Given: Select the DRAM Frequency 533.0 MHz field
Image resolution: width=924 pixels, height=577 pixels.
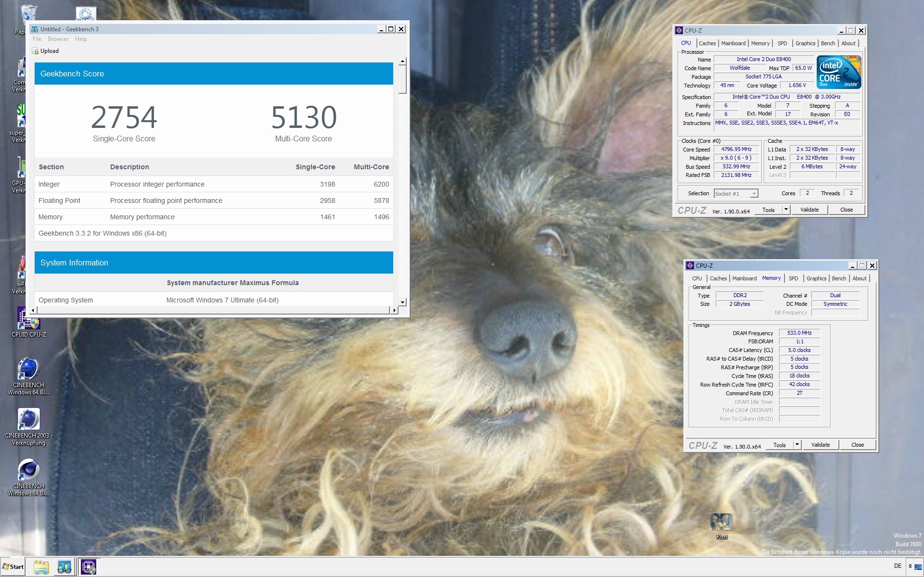Looking at the screenshot, I should tap(799, 333).
